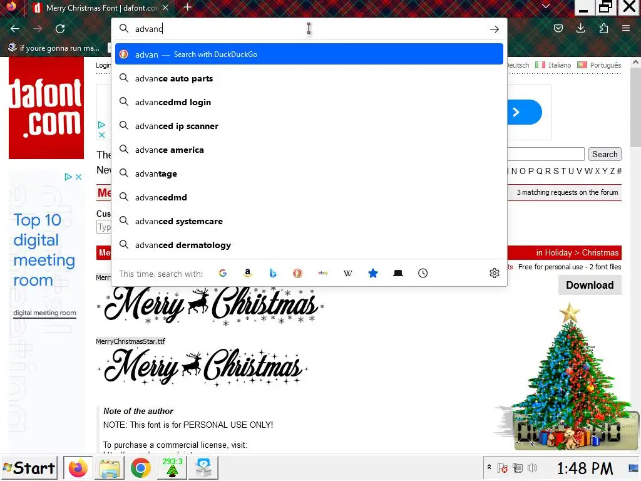Click MerryChristmasStar.ttf font preview

pos(203,366)
